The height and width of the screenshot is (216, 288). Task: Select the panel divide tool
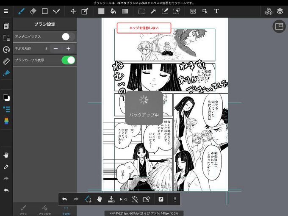click(x=193, y=11)
